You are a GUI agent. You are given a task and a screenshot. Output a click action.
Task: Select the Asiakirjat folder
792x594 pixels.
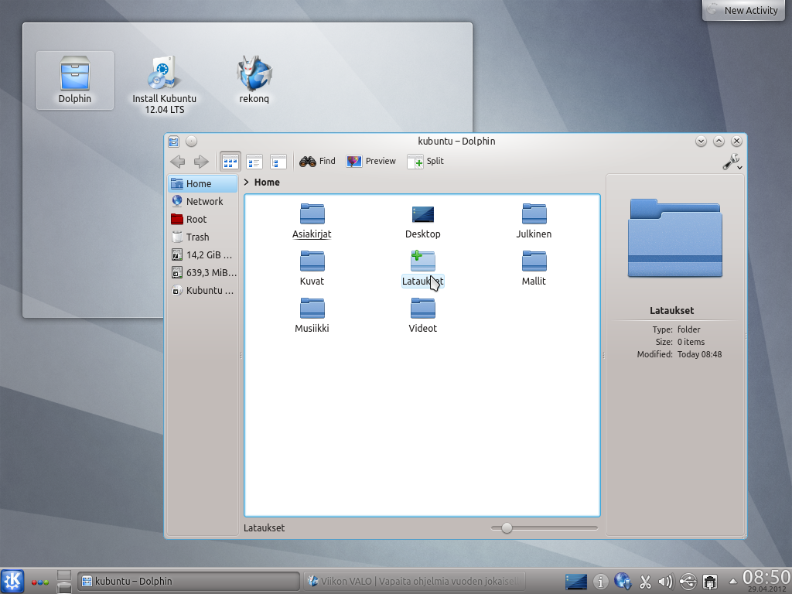click(x=312, y=221)
